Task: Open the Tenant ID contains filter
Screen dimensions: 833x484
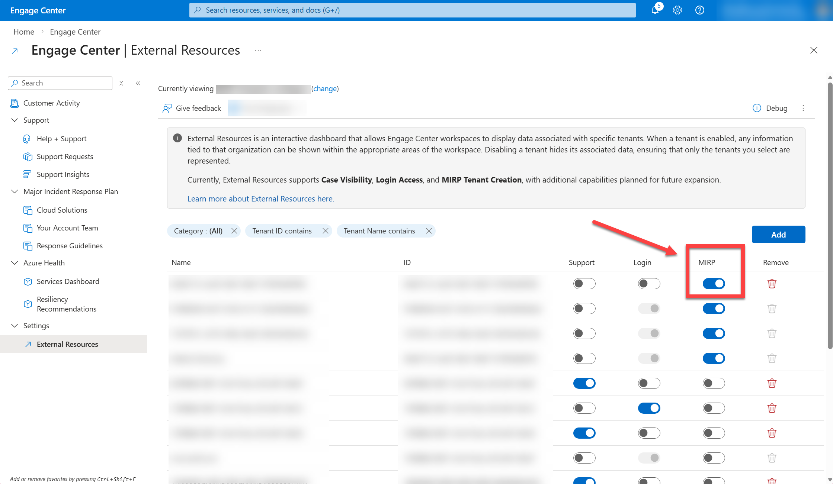Action: [282, 231]
